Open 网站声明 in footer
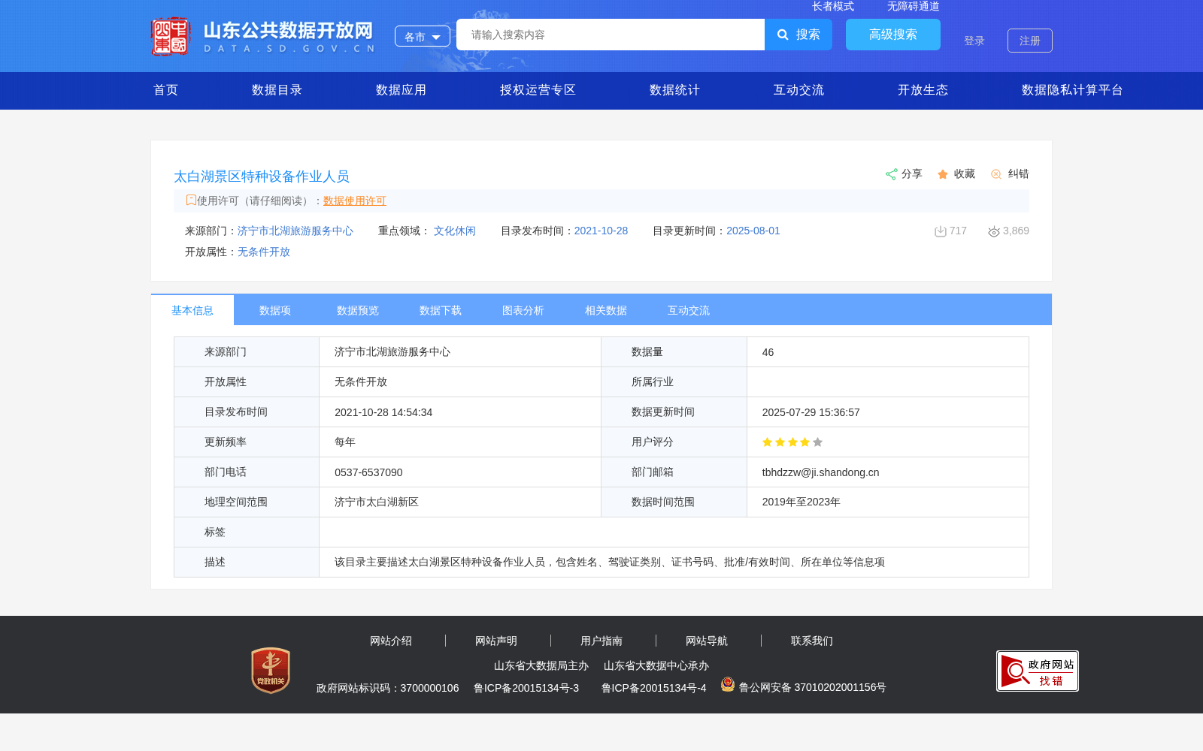 pyautogui.click(x=496, y=641)
